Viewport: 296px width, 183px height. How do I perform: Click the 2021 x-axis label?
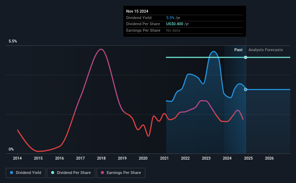pos(164,158)
